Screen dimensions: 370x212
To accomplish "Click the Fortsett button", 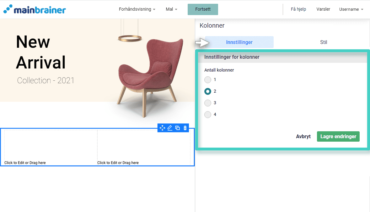I will pos(203,9).
